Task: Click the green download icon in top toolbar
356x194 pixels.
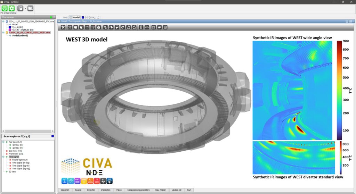Action: tap(4, 8)
